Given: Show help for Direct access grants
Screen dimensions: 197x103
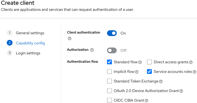Looking at the screenshot, I should pyautogui.click(x=191, y=62).
